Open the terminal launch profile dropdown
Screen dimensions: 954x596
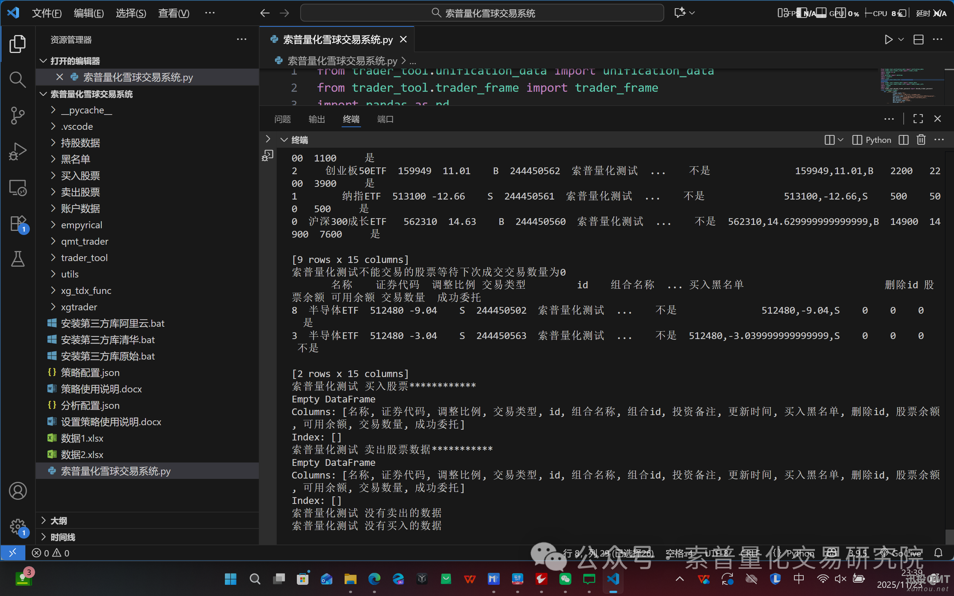841,139
